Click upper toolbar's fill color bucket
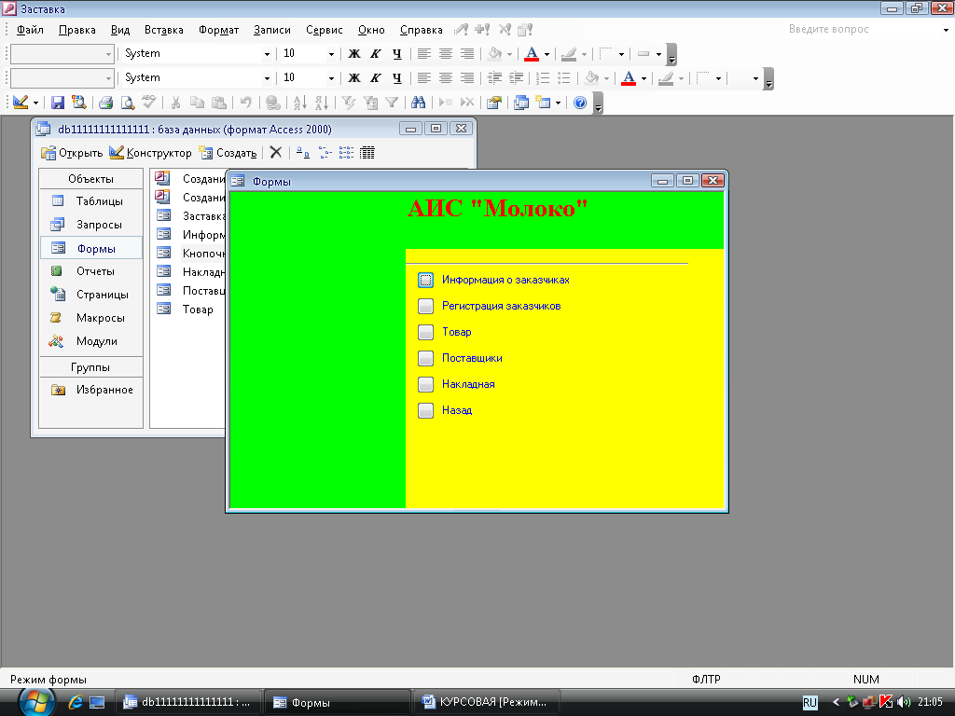This screenshot has width=955, height=716. coord(494,53)
